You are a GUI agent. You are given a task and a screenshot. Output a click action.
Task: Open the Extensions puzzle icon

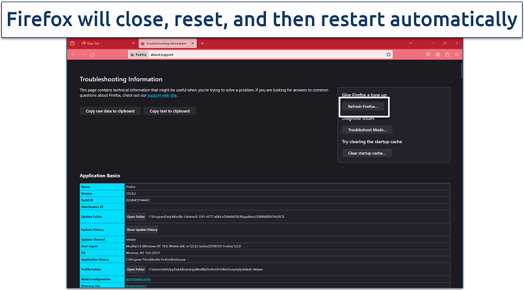[x=449, y=55]
